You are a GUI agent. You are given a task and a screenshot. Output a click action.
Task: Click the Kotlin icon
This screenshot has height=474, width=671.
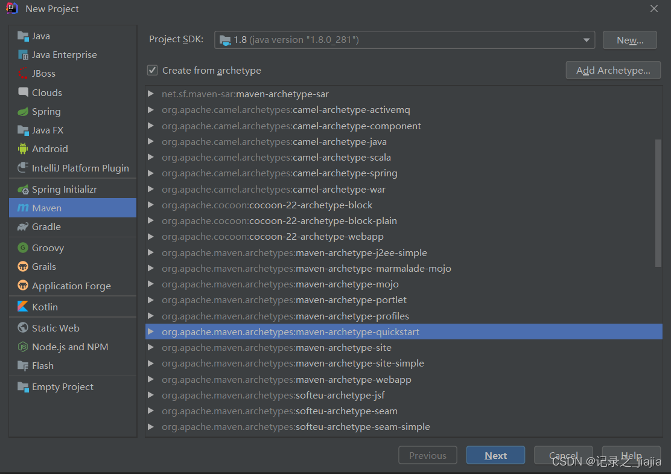pos(23,307)
